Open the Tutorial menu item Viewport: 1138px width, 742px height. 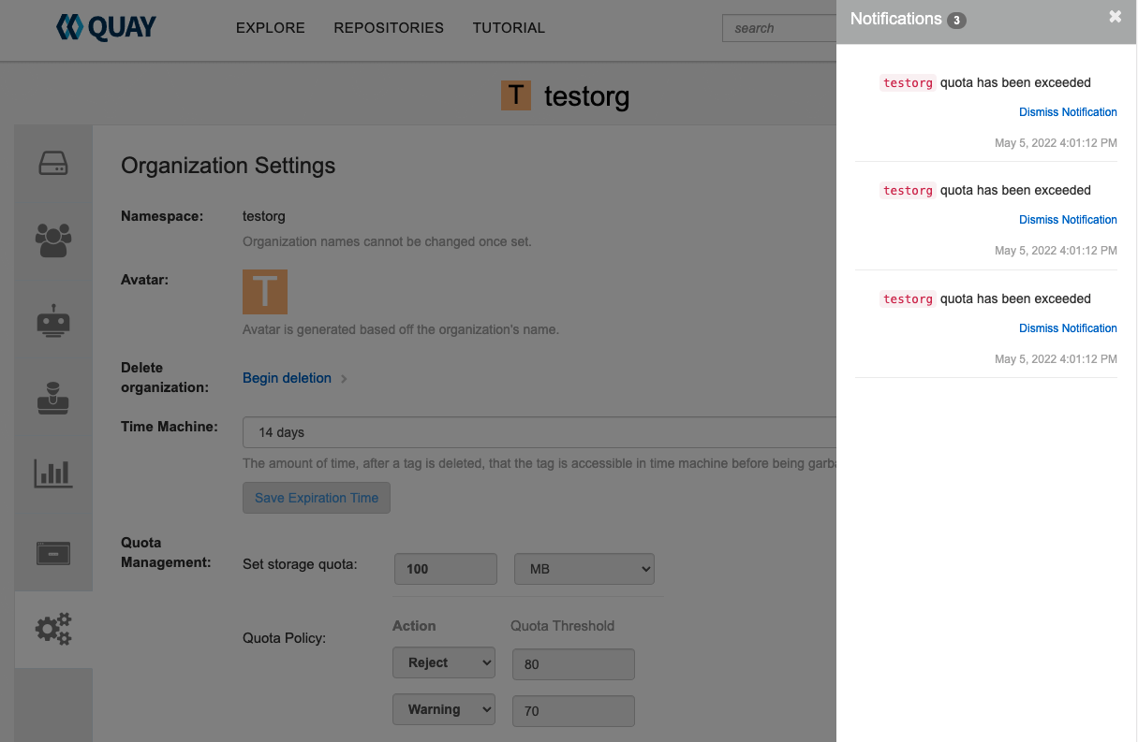(x=509, y=28)
